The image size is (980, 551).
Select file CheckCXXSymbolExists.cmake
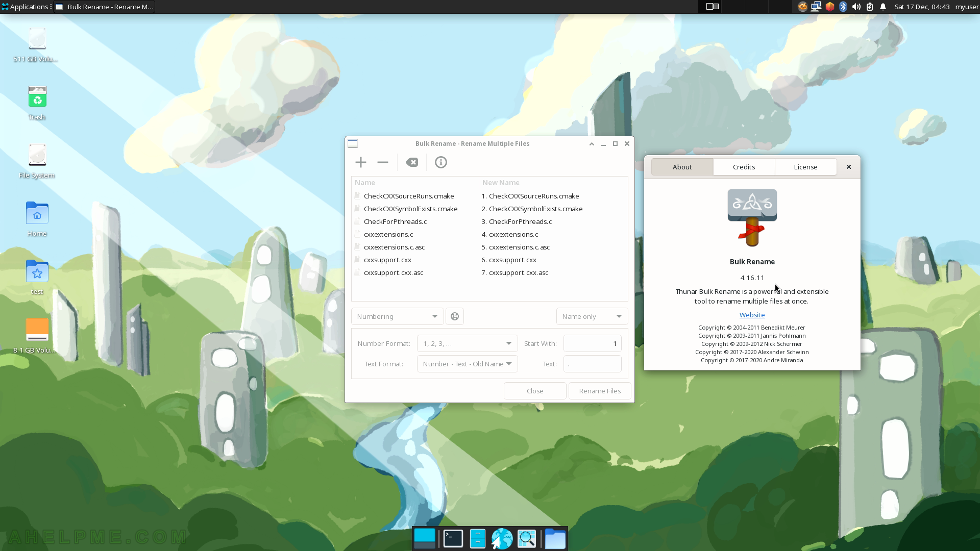point(410,209)
